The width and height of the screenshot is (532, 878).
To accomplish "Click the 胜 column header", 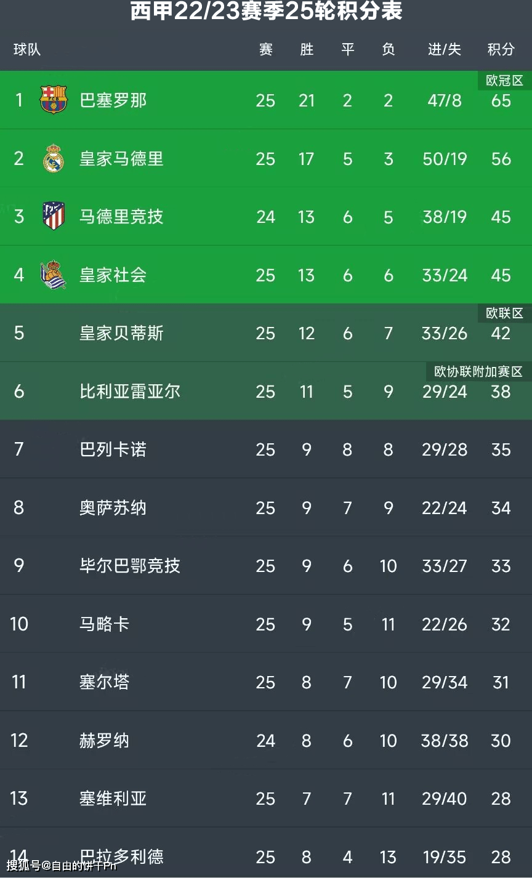I will point(307,49).
